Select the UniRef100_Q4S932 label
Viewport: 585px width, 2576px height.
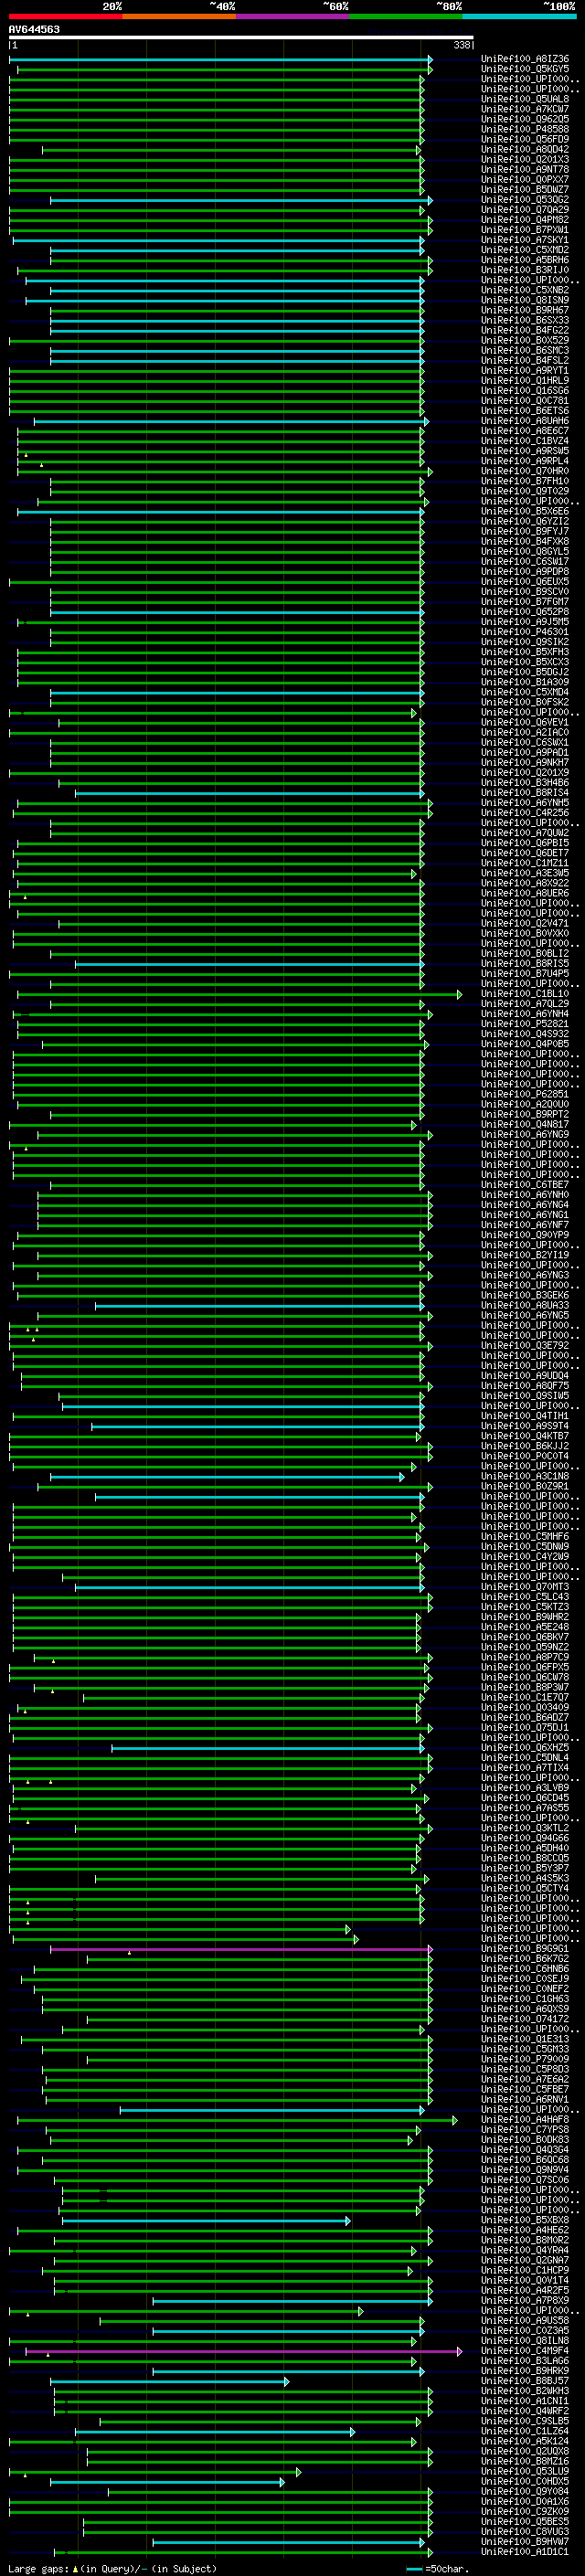click(x=525, y=1034)
